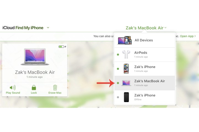Click the Erase Mac trash icon
Viewport: 199px width, 132px height.
click(x=55, y=87)
